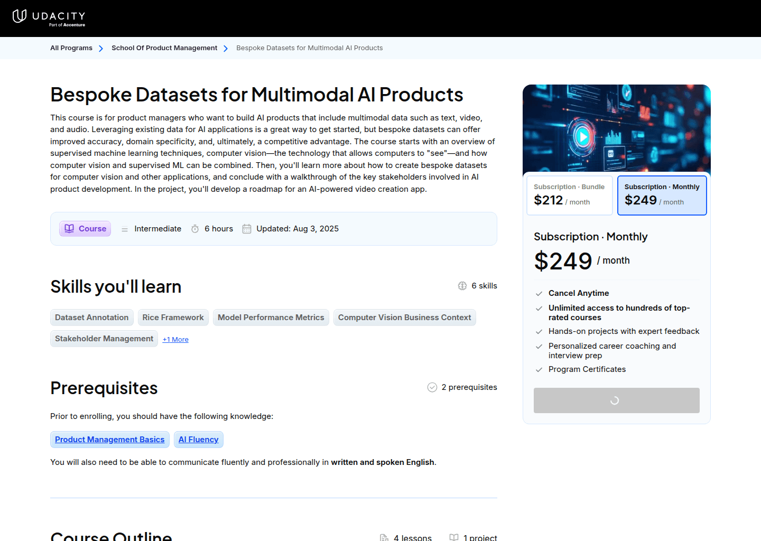Select the Subscription Monthly $249 plan
Viewport: 761px width, 541px height.
(x=662, y=195)
